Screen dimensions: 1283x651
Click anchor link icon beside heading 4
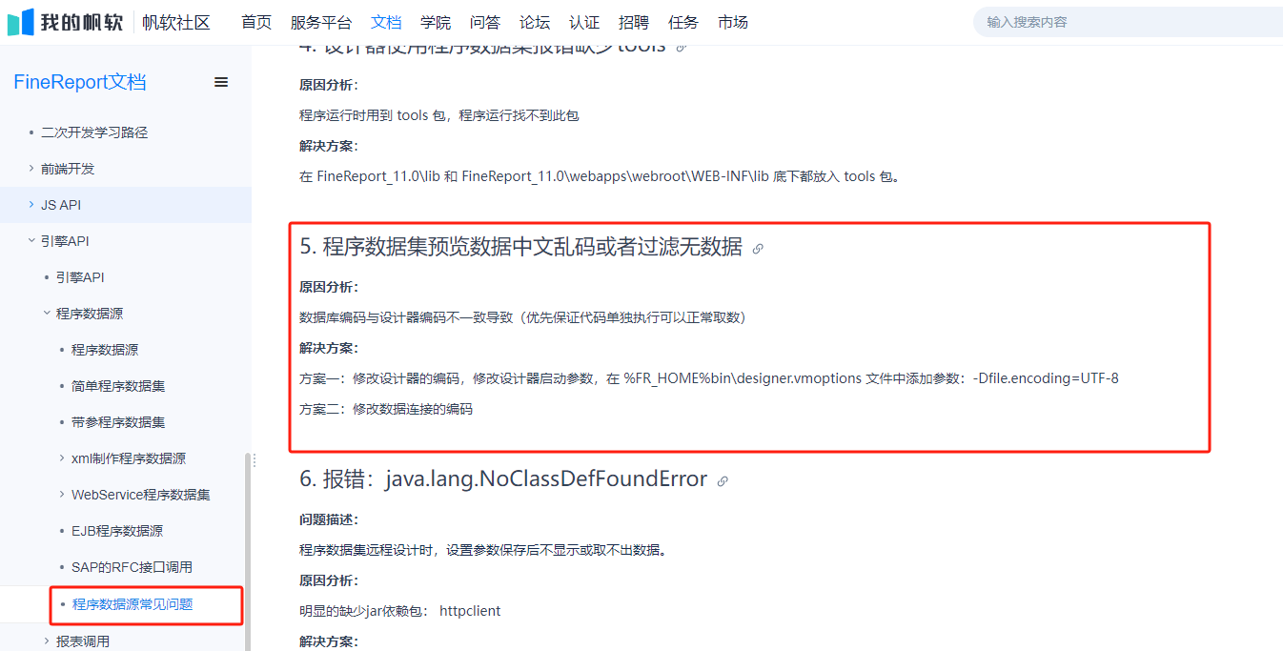coord(682,47)
